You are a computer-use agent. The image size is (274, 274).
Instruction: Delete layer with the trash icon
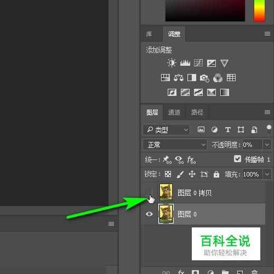[254, 272]
